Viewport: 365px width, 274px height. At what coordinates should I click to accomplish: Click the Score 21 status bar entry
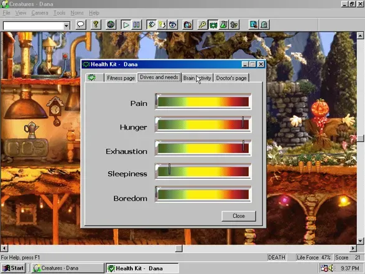[x=348, y=257]
